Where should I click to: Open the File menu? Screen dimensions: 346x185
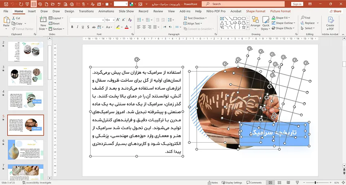[x=6, y=11]
